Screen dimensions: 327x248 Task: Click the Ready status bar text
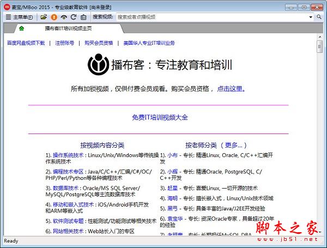tap(11, 241)
